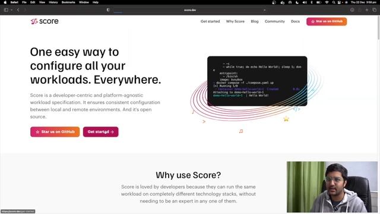
Task: Click the moon Focus icon in menu bar
Action: click(x=297, y=2)
